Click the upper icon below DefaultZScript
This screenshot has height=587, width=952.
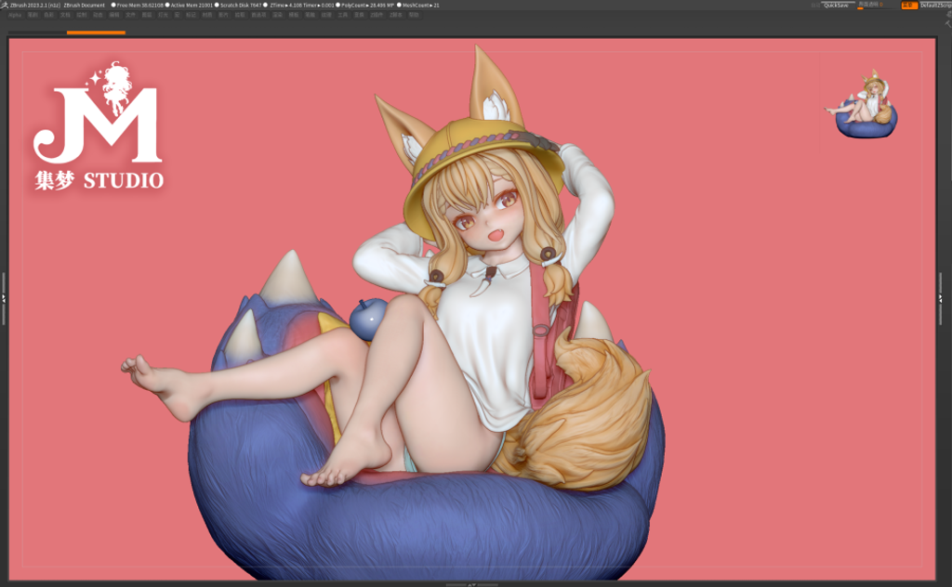point(947,15)
